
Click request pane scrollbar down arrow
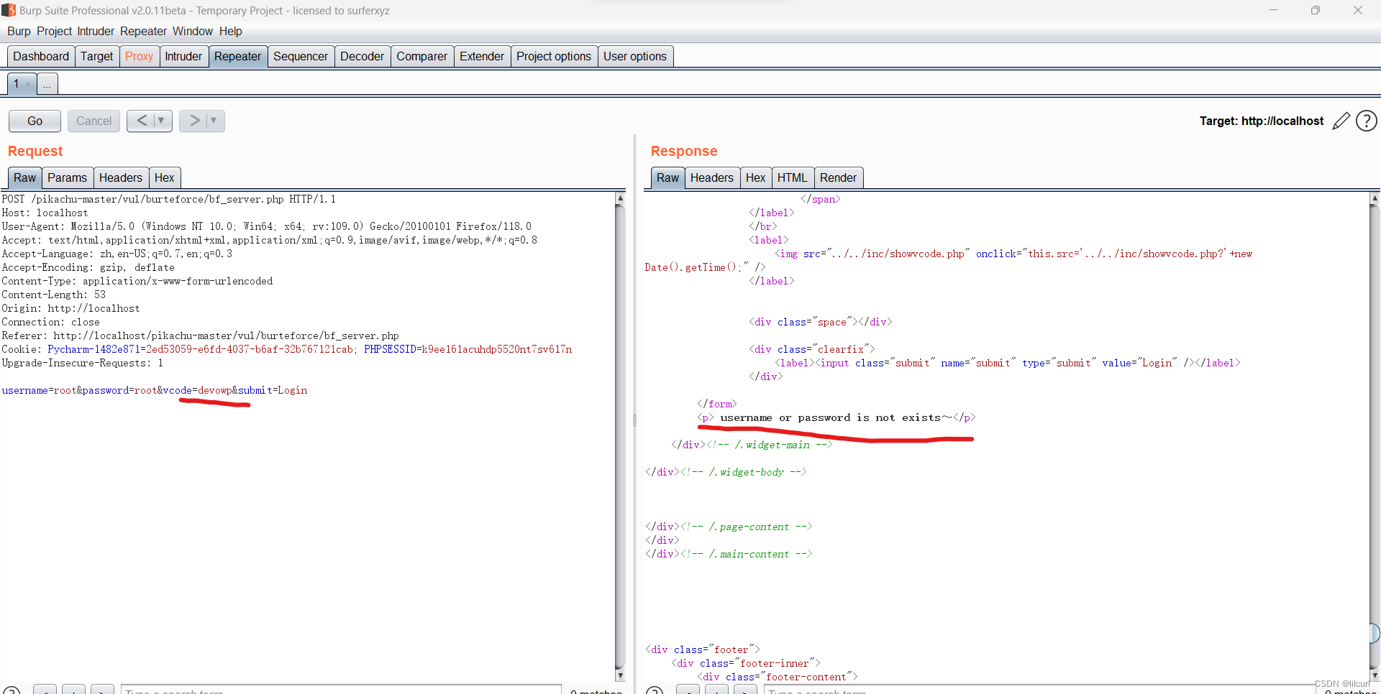pyautogui.click(x=620, y=675)
